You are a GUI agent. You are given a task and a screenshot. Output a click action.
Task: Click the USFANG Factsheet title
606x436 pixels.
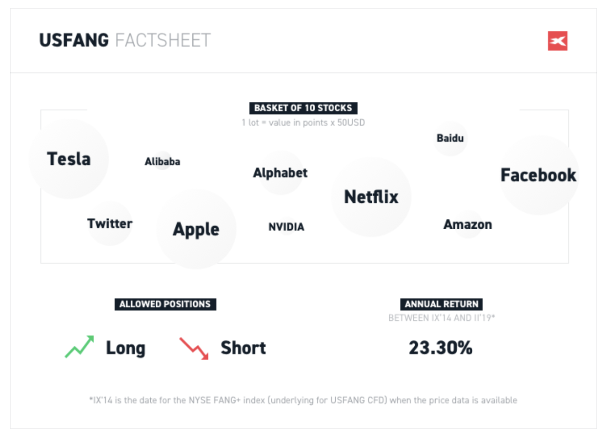(125, 40)
